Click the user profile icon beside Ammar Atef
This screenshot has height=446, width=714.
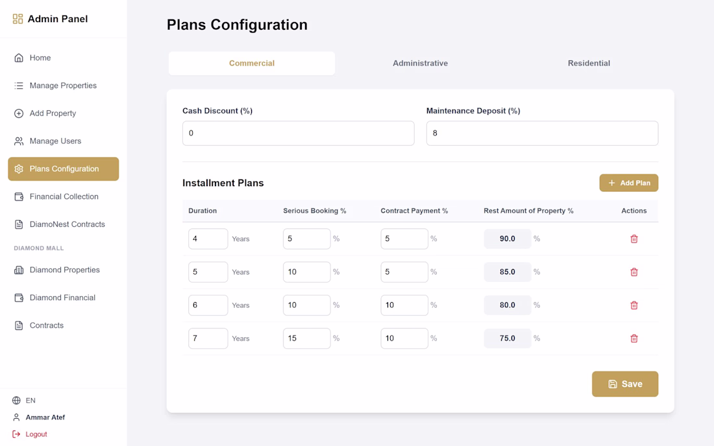tap(16, 417)
